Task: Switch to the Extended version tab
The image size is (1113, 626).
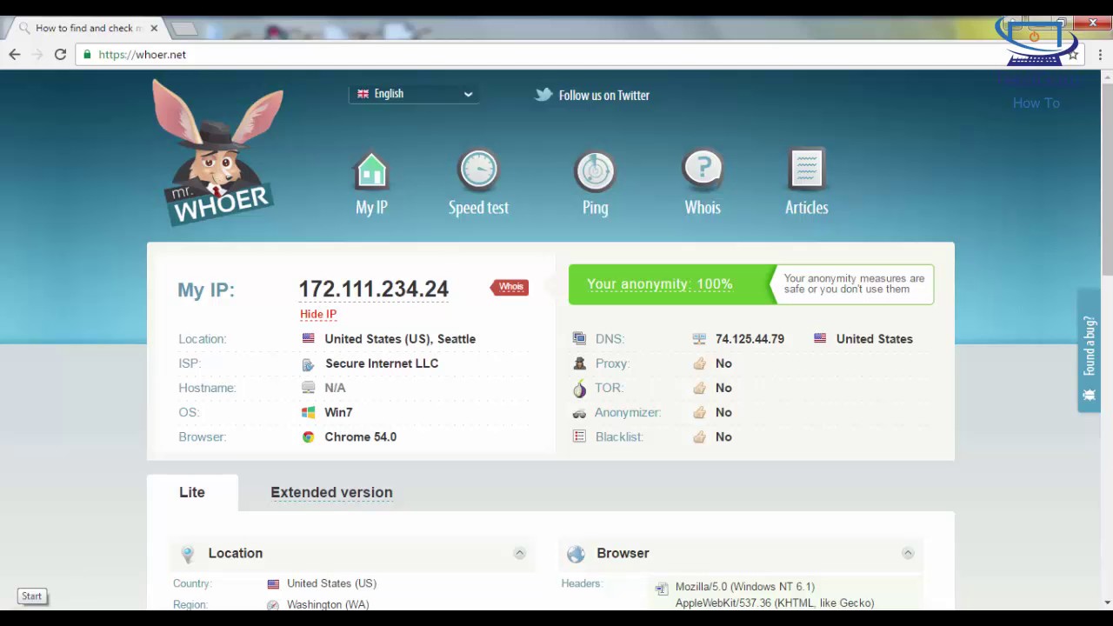Action: click(x=331, y=492)
